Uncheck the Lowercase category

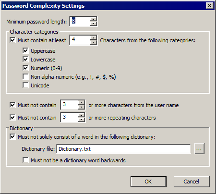(x=25, y=60)
